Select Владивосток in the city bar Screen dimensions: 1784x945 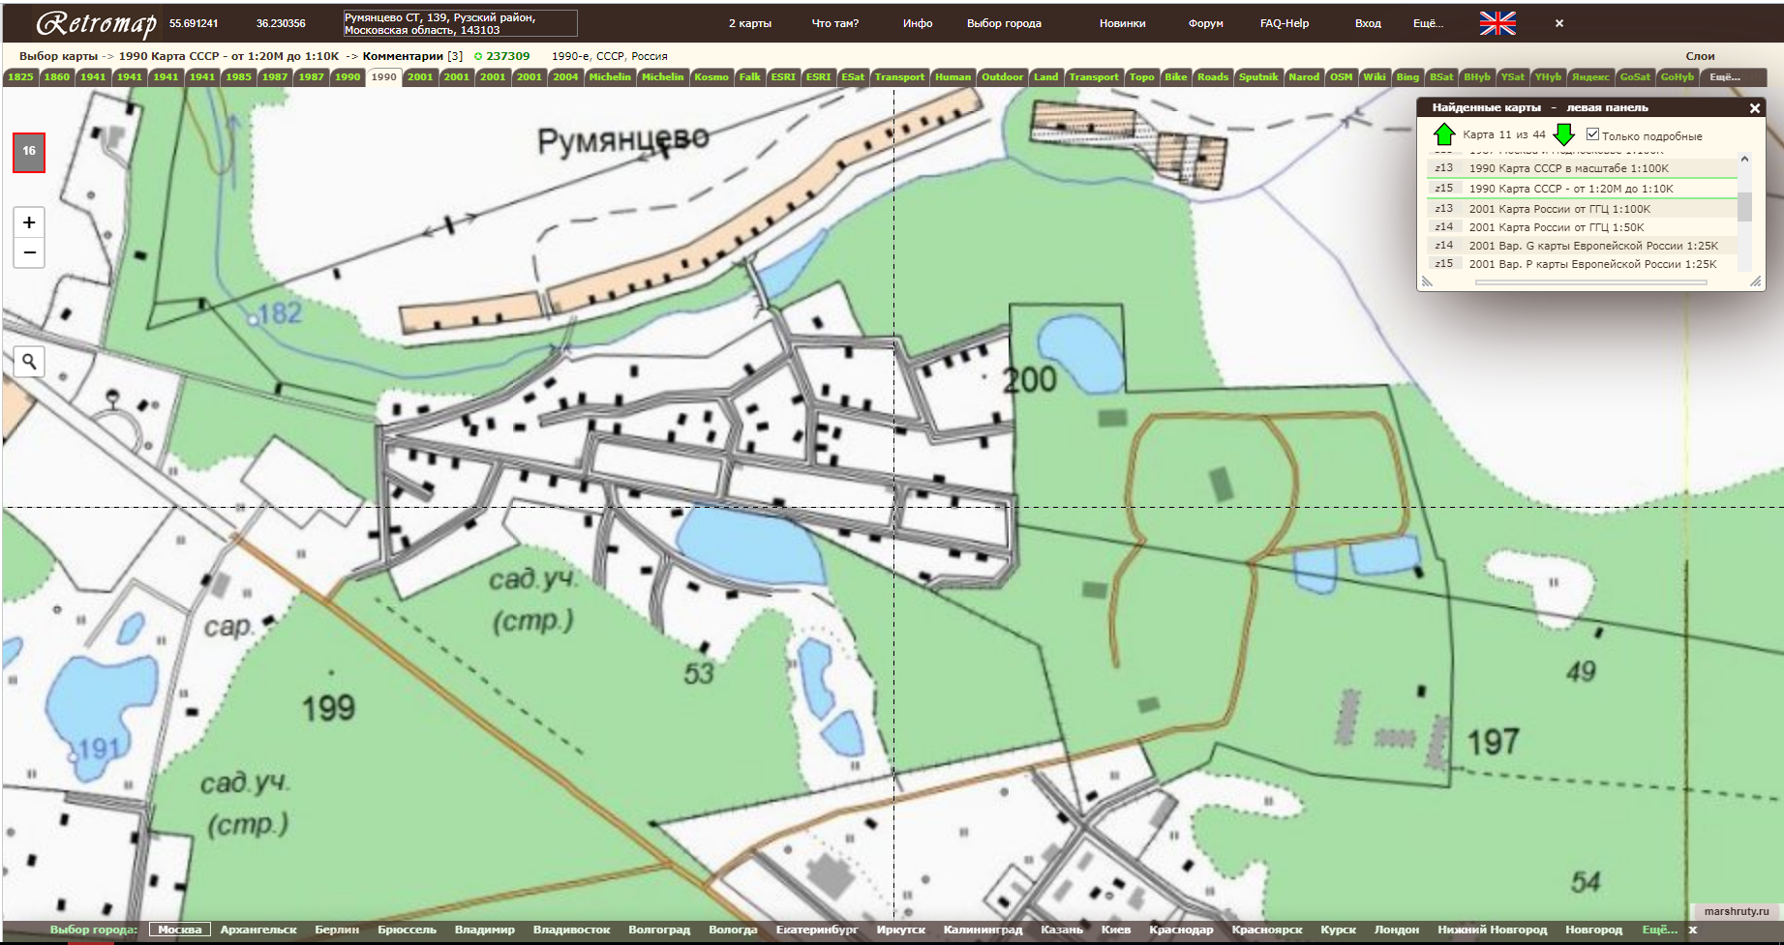point(571,930)
